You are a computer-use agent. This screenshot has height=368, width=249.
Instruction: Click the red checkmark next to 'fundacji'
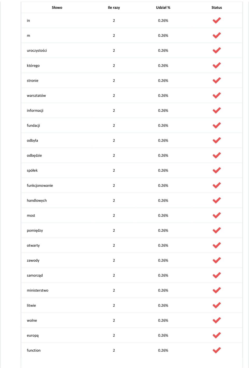click(217, 125)
